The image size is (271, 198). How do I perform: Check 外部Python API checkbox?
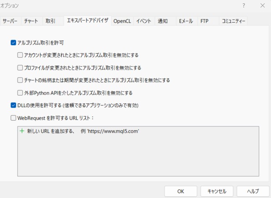coord(20,93)
